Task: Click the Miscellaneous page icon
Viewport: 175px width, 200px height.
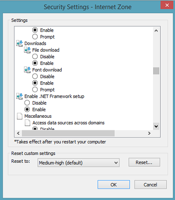Action: [20, 116]
